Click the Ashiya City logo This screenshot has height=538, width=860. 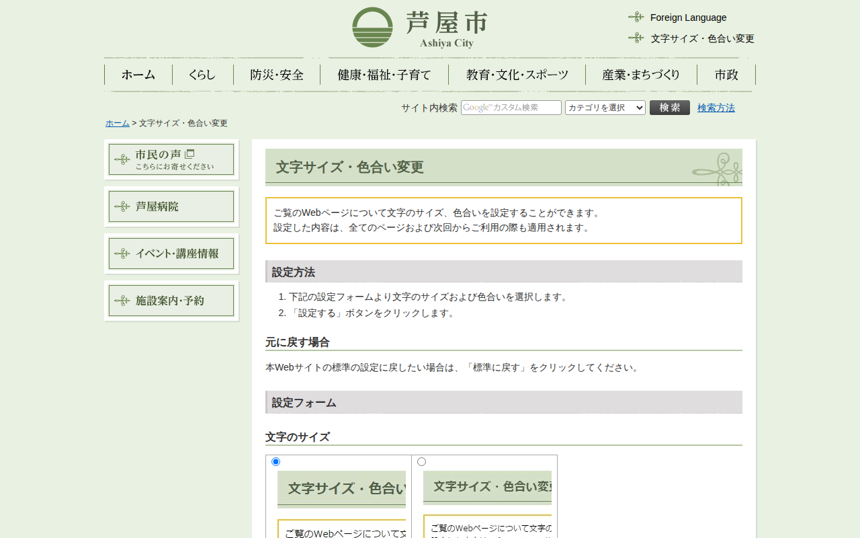coord(420,28)
